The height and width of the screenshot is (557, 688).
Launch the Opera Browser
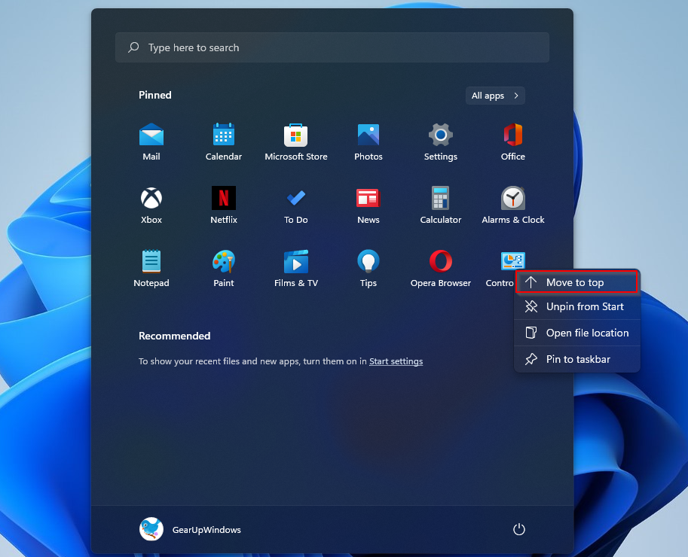pyautogui.click(x=440, y=268)
